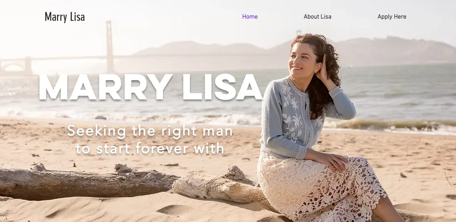
Task: Click the Marry Lisa site logo
Action: pos(64,17)
